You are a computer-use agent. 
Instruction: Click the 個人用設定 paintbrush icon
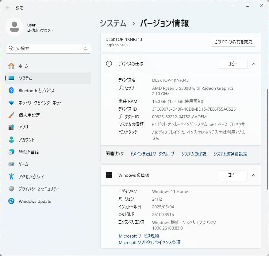pyautogui.click(x=11, y=115)
